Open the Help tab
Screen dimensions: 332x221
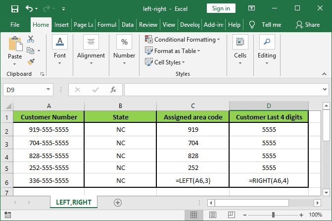pyautogui.click(x=234, y=25)
